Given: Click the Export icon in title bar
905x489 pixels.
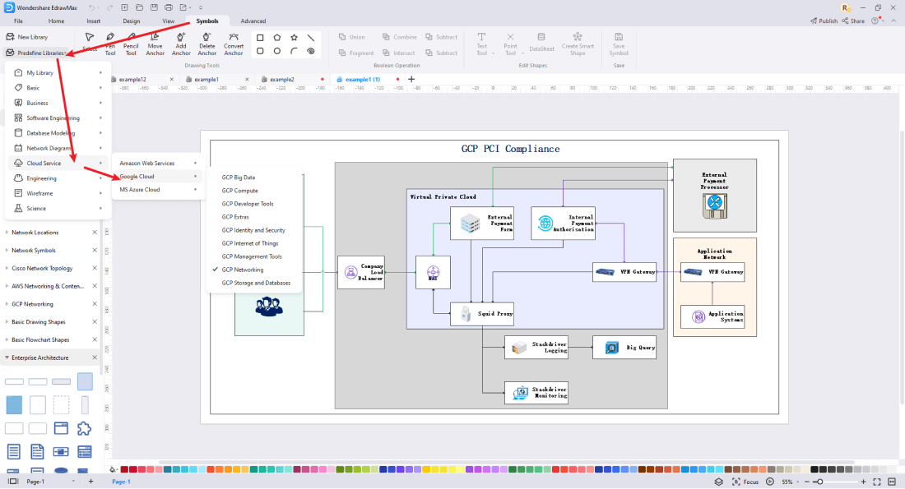Looking at the screenshot, I should 183,7.
